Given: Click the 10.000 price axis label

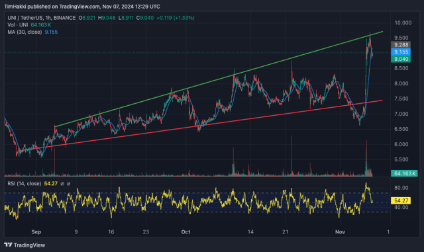Looking at the screenshot, I should click(403, 22).
